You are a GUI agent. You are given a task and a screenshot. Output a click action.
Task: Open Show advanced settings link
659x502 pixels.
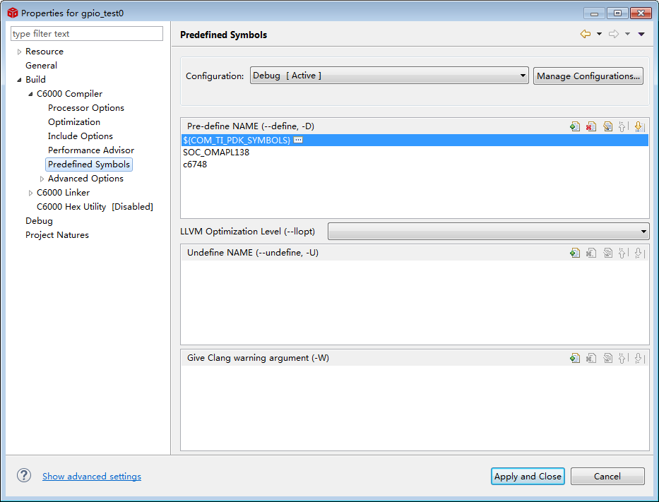tap(92, 477)
